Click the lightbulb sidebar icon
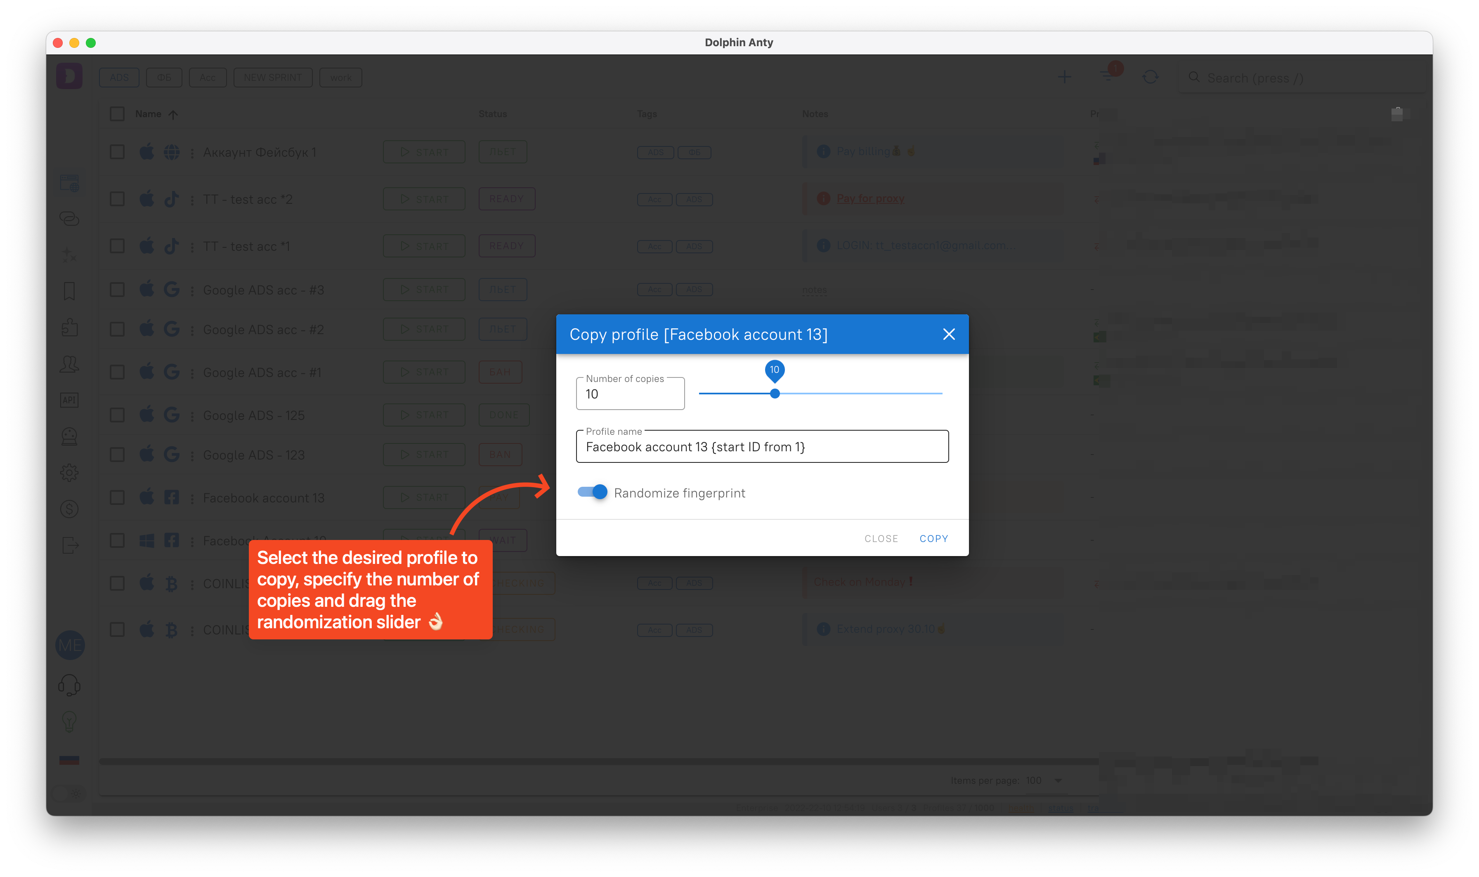1479x877 pixels. [69, 721]
